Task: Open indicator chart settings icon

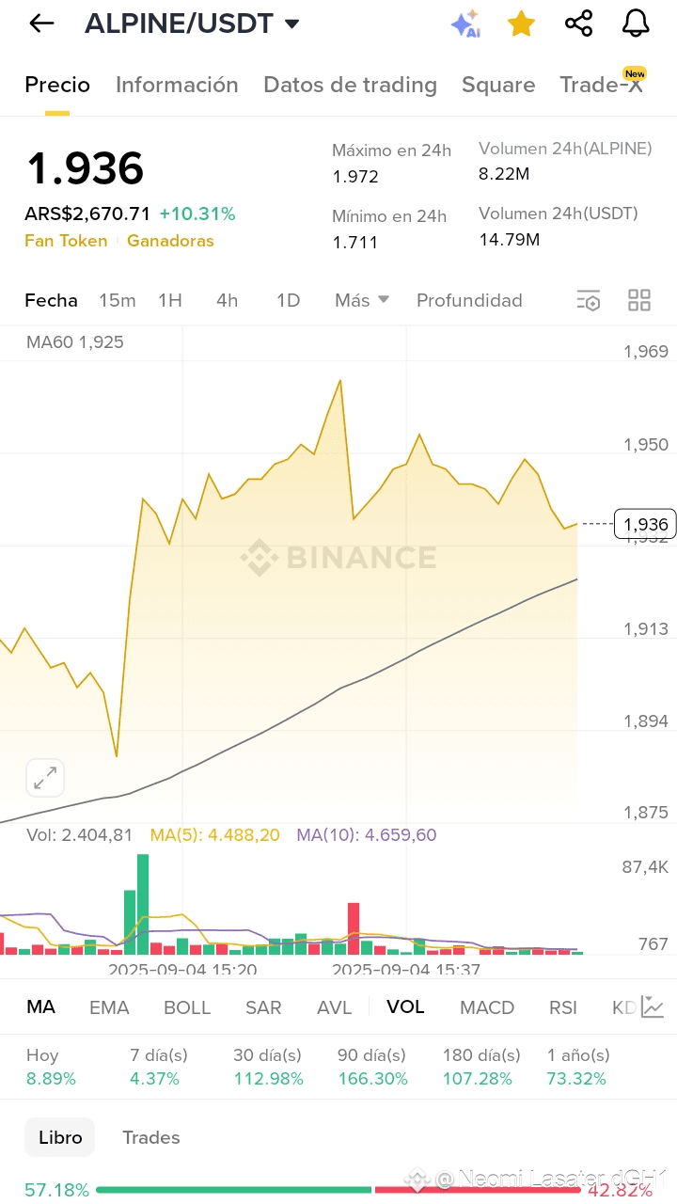Action: (653, 1006)
